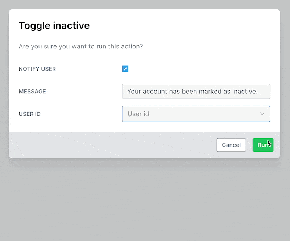
Task: Click the white checkmark icon beside Notify User
Action: point(125,69)
